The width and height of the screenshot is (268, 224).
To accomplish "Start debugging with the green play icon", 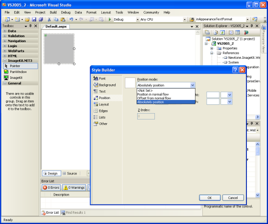I will pyautogui.click(x=110, y=19).
